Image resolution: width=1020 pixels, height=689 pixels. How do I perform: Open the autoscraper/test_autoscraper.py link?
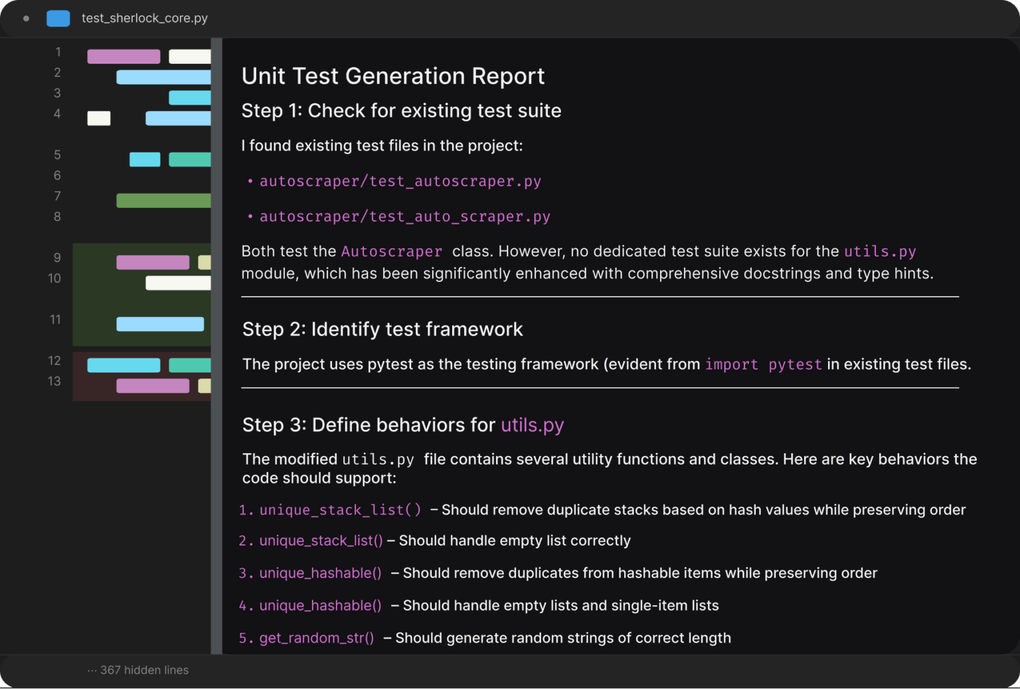400,181
